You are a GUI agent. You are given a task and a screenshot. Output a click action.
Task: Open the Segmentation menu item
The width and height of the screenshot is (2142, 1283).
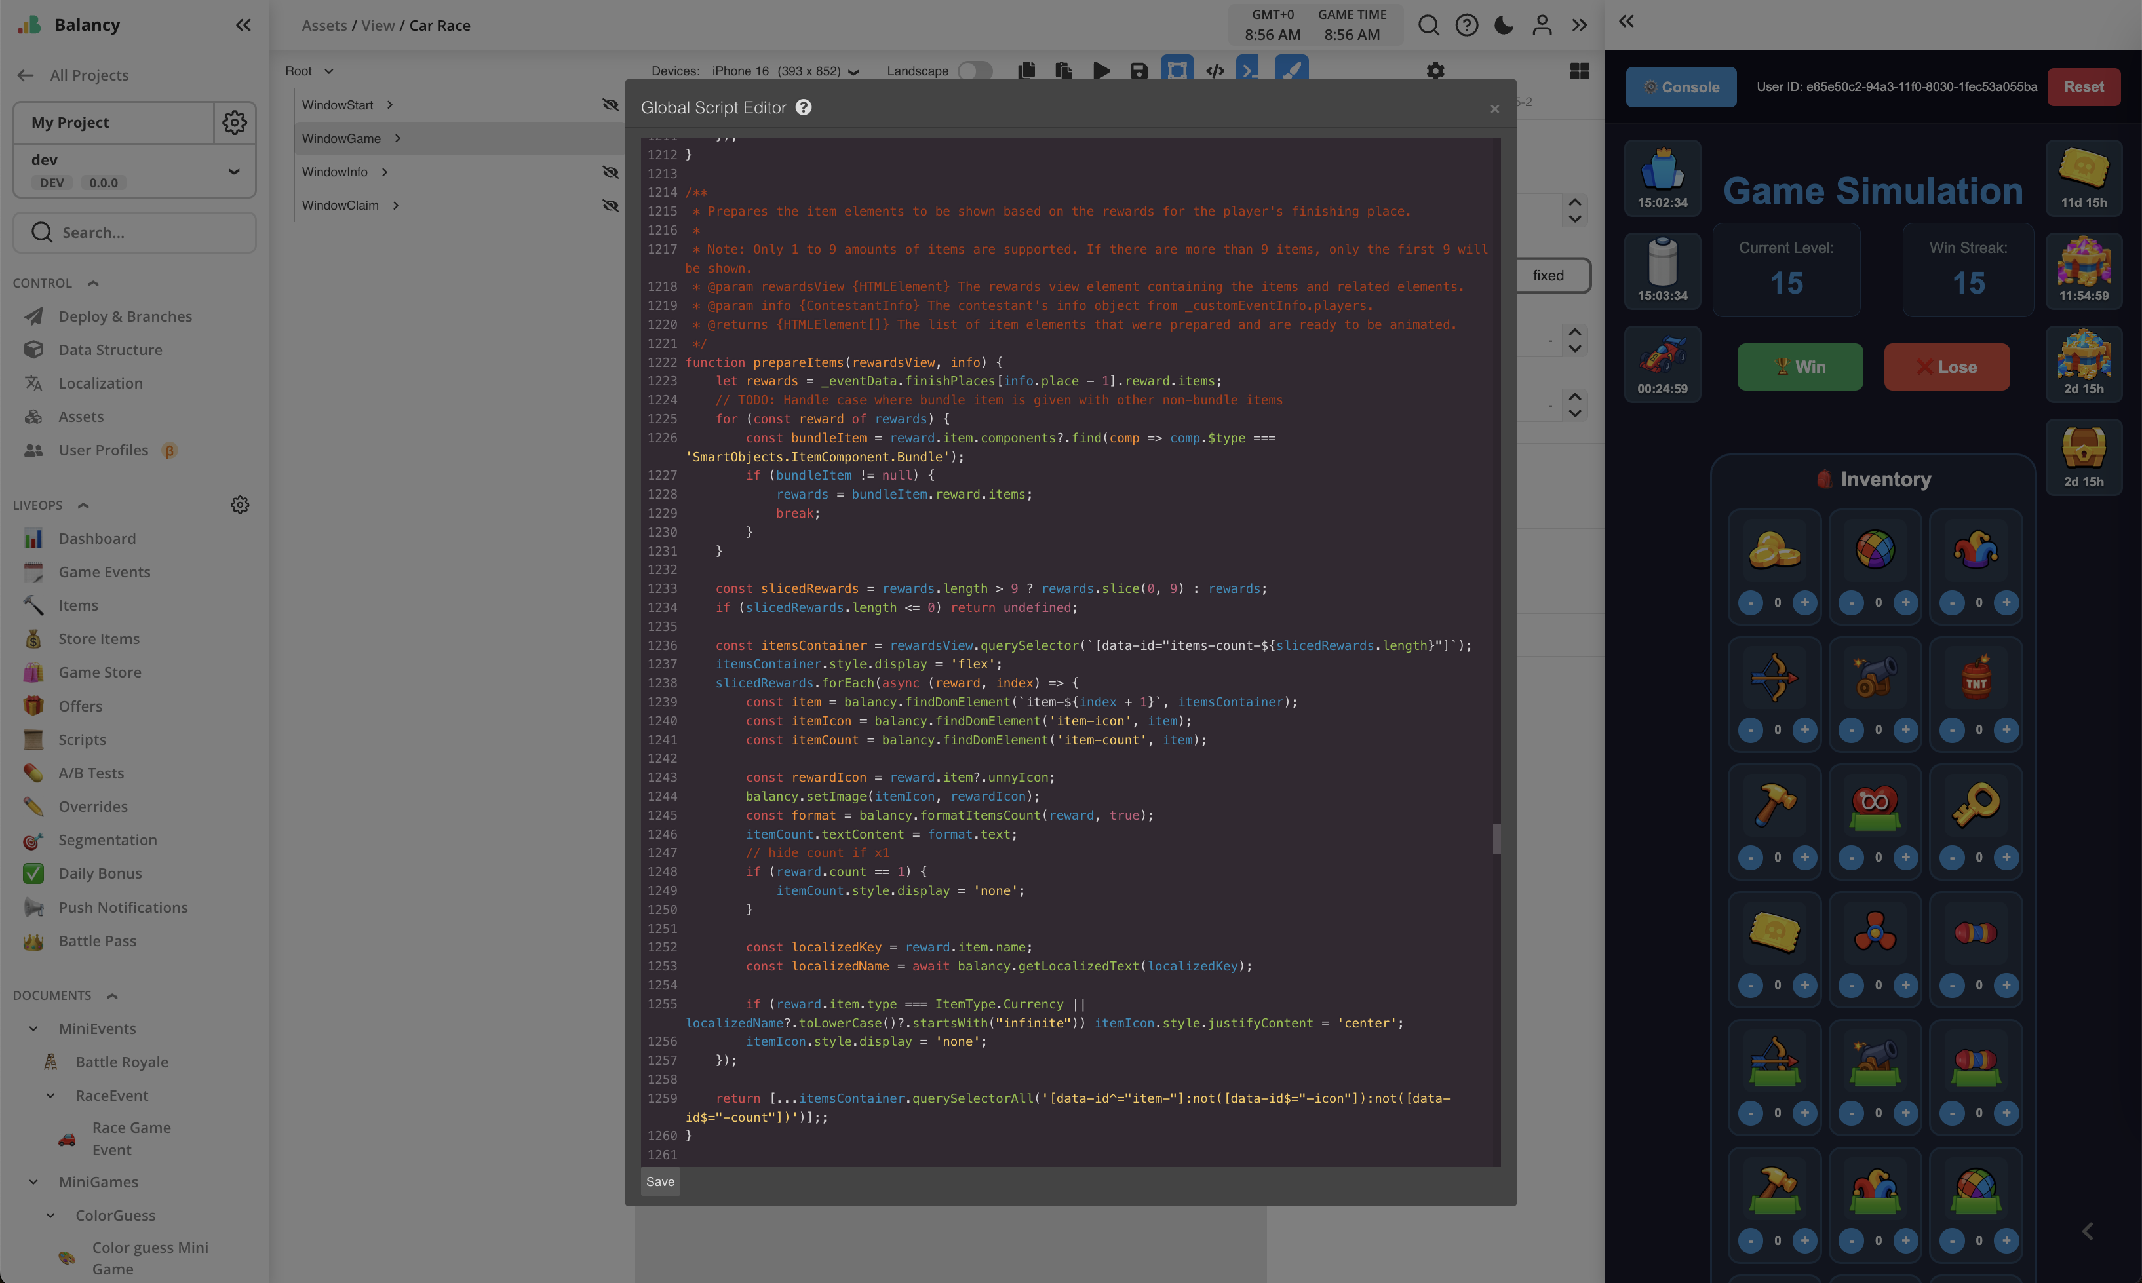coord(107,839)
